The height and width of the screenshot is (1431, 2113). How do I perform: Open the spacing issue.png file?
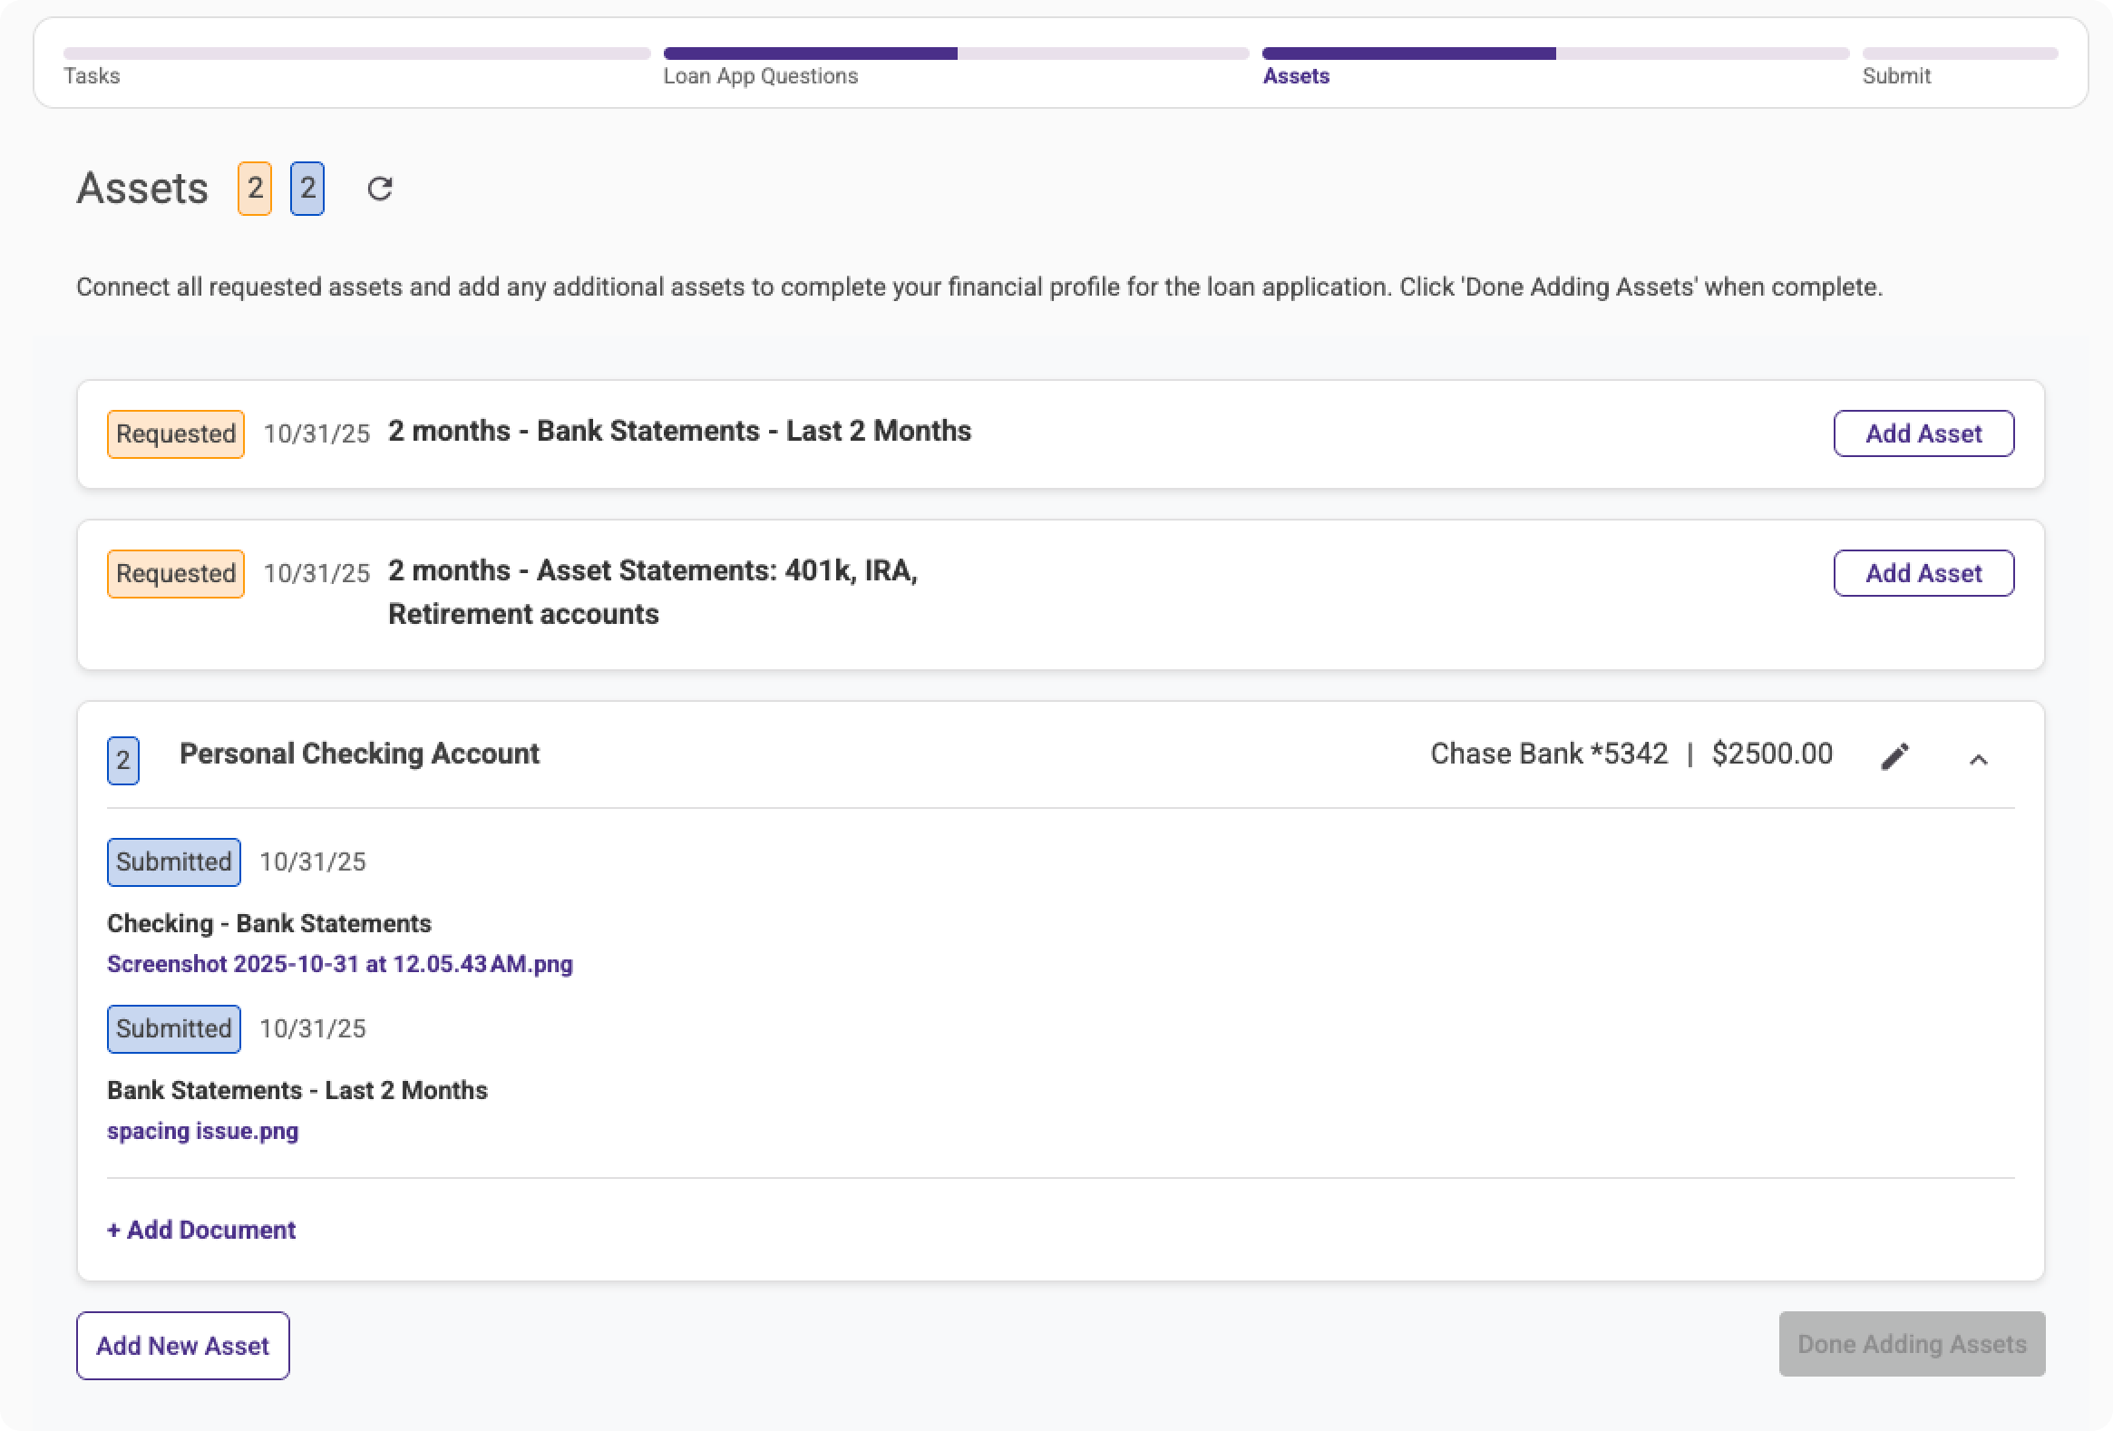[x=203, y=1131]
